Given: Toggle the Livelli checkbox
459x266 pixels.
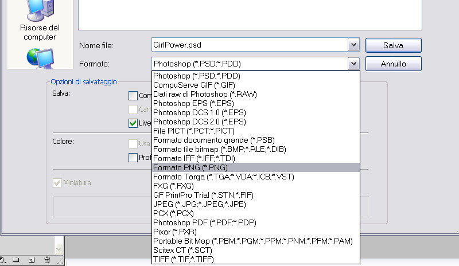Looking at the screenshot, I should coord(133,123).
